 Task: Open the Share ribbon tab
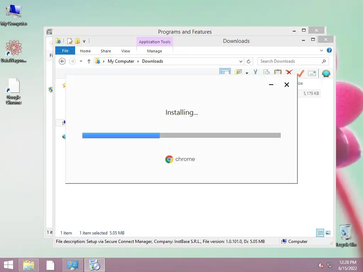click(x=106, y=51)
